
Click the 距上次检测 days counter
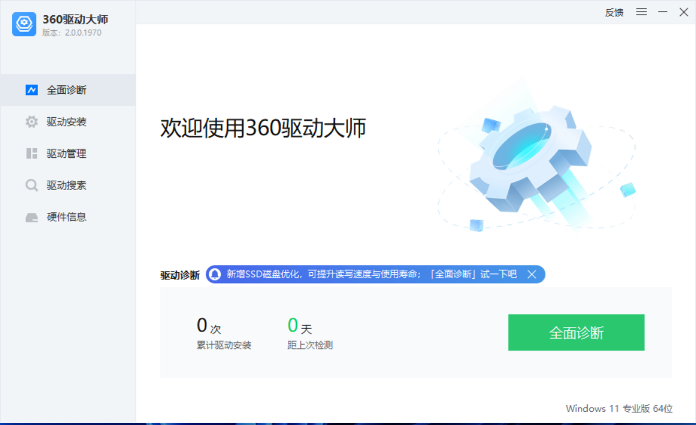[x=310, y=333]
